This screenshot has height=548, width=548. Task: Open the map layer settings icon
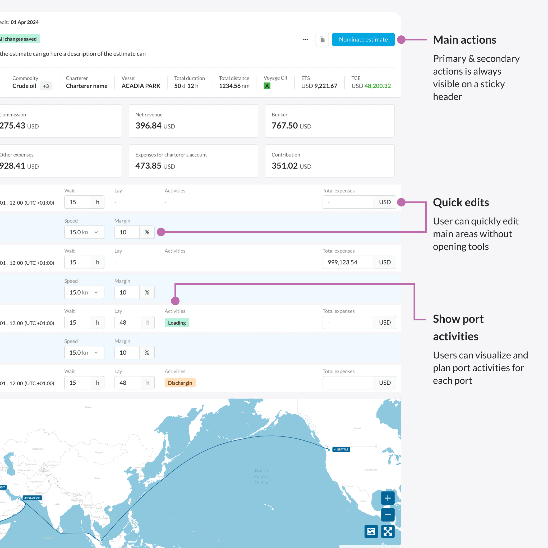tap(371, 532)
